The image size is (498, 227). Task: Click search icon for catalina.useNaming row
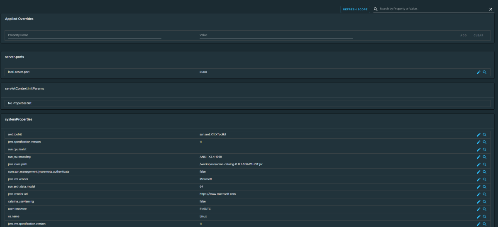(x=484, y=202)
